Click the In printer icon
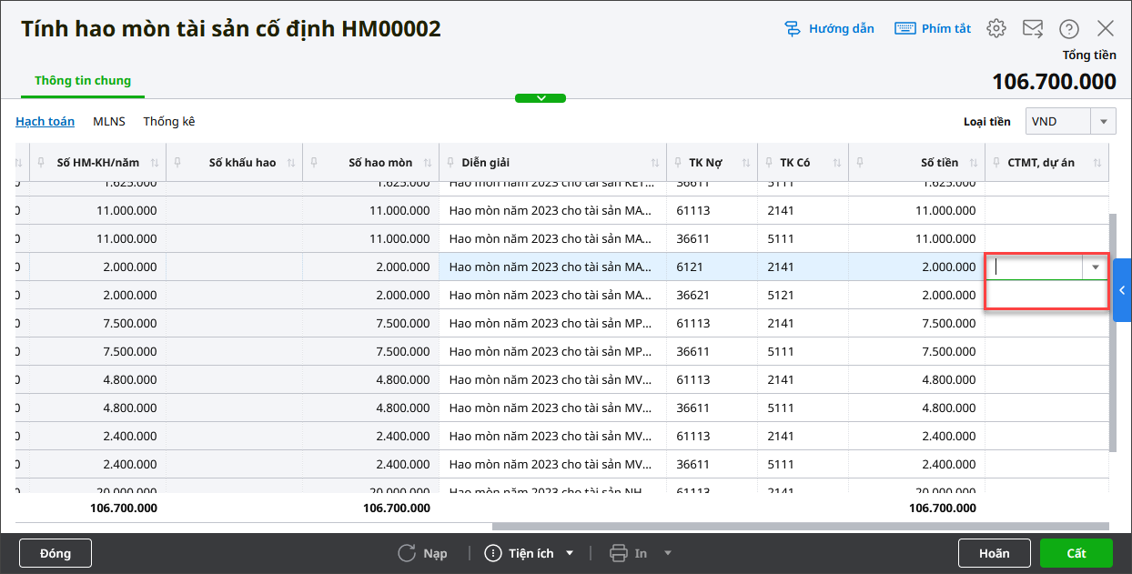The image size is (1132, 574). point(619,553)
